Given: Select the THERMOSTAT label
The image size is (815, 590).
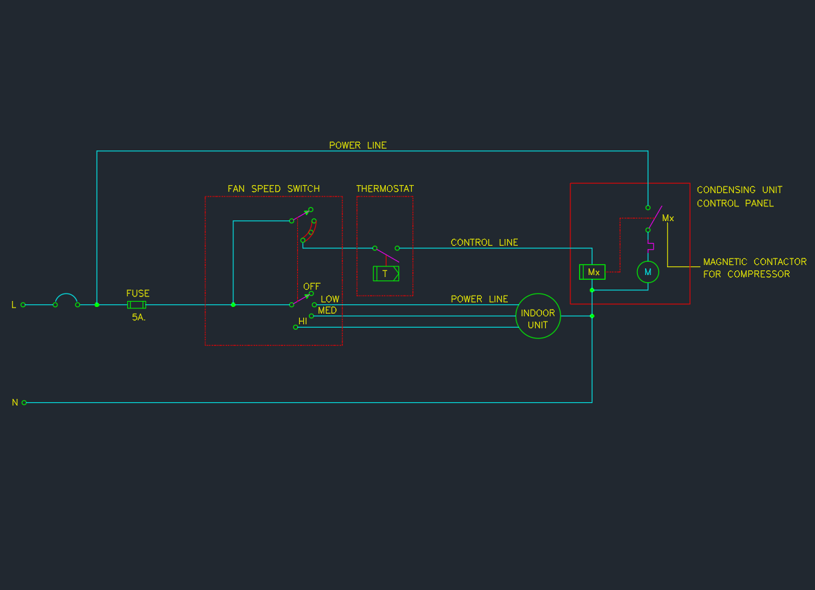Looking at the screenshot, I should pyautogui.click(x=385, y=188).
